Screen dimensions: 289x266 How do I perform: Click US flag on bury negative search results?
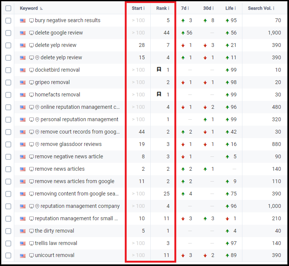[23, 20]
